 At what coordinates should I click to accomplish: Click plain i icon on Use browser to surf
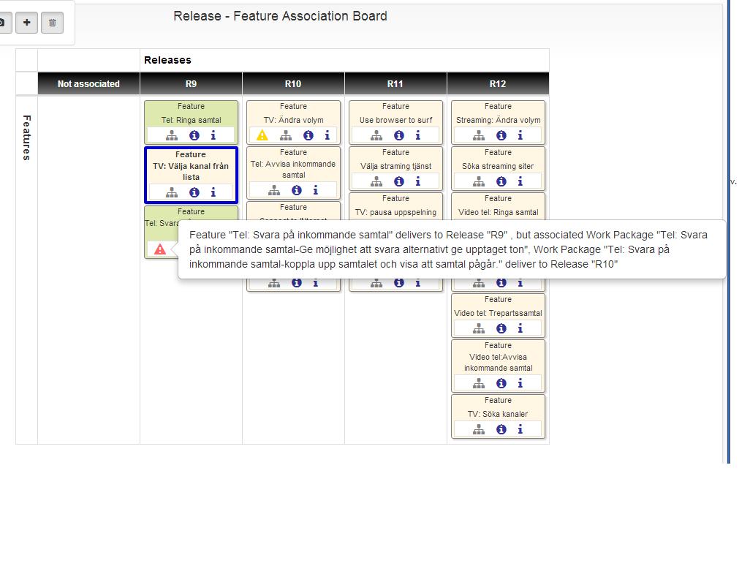pyautogui.click(x=418, y=135)
